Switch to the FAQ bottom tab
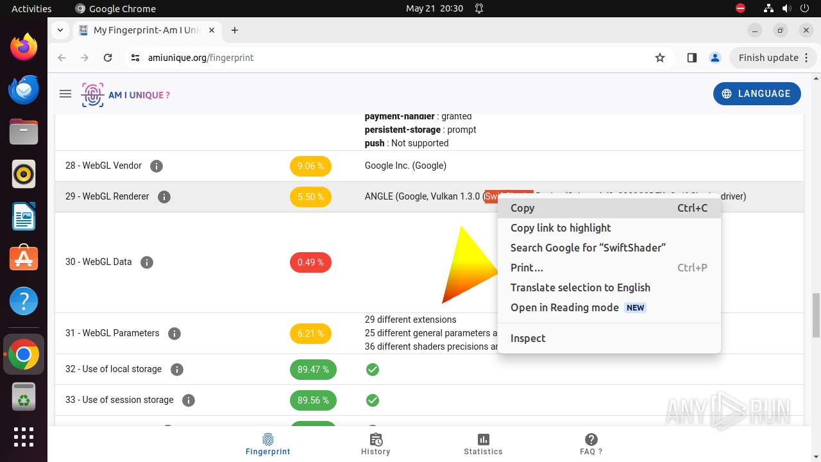 (x=591, y=444)
